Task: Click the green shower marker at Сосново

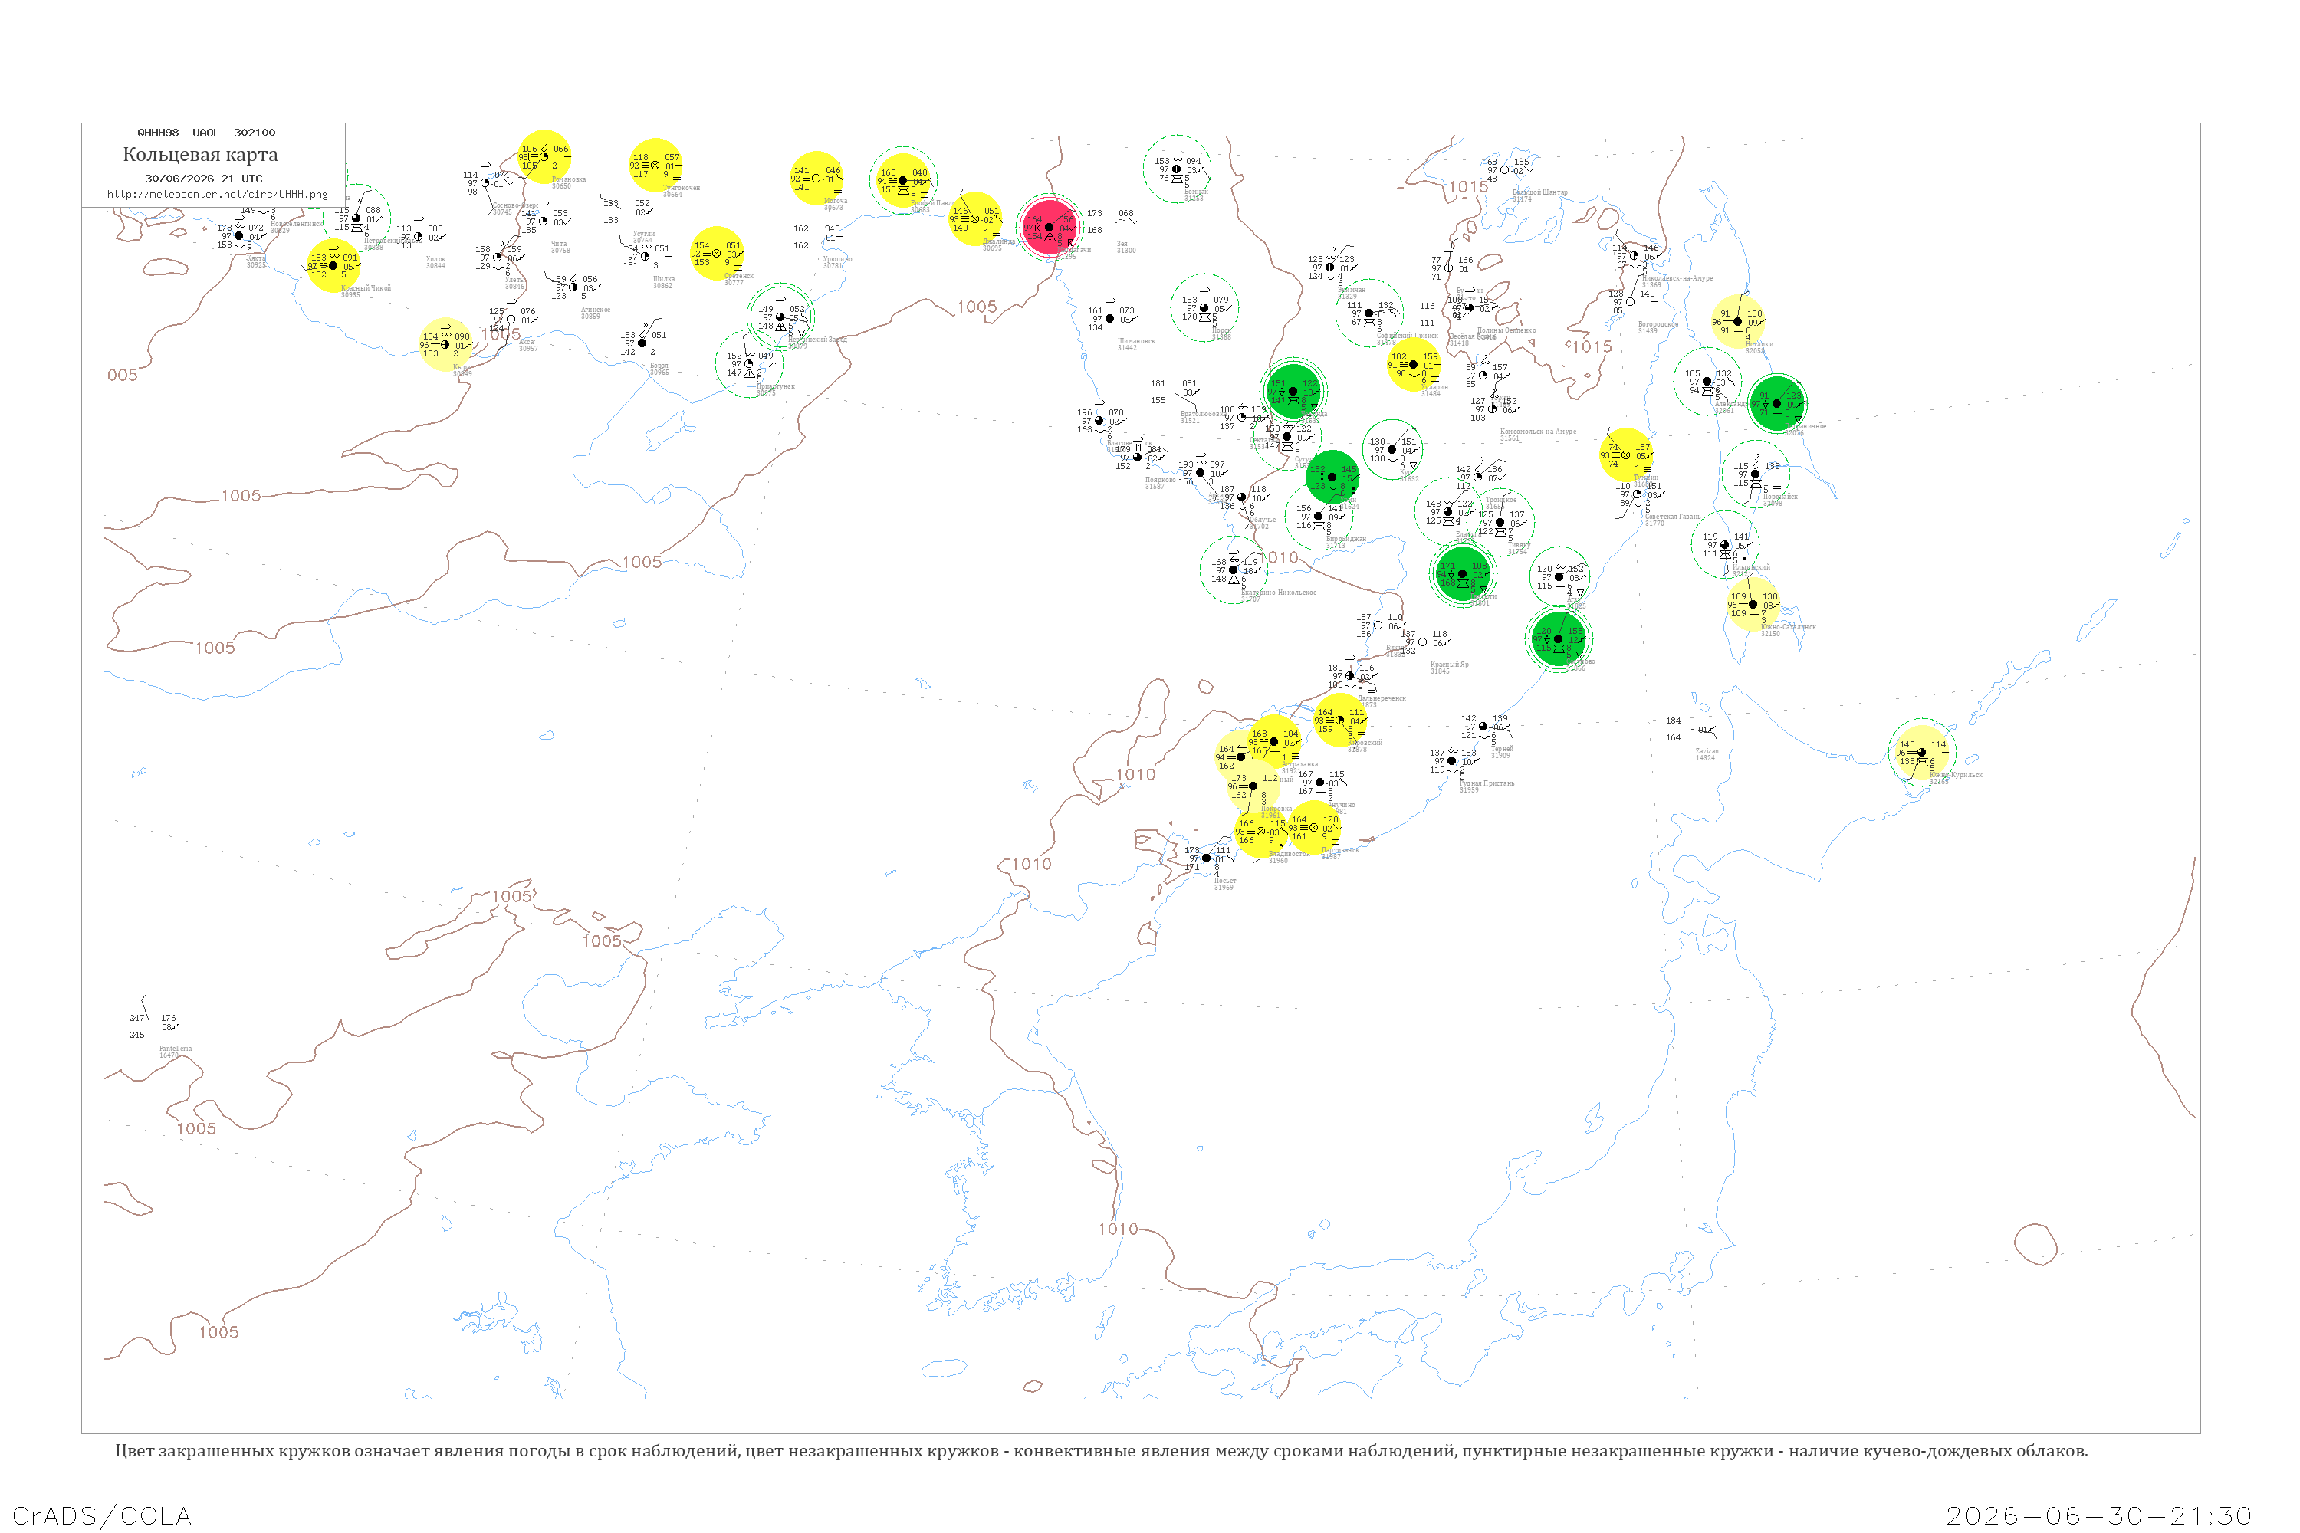Action: [1557, 638]
